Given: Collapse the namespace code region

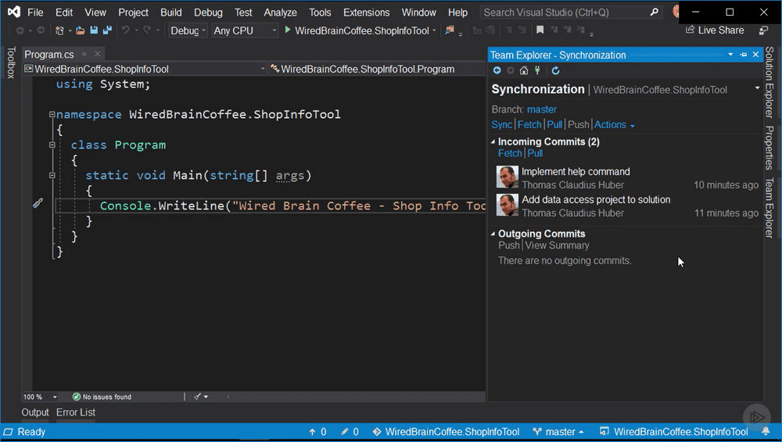Looking at the screenshot, I should (x=52, y=114).
